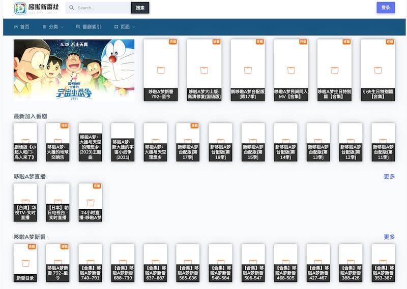Open 【合集】哆啦A梦新番 637~687 card
This screenshot has height=289, width=407.
tap(155, 263)
